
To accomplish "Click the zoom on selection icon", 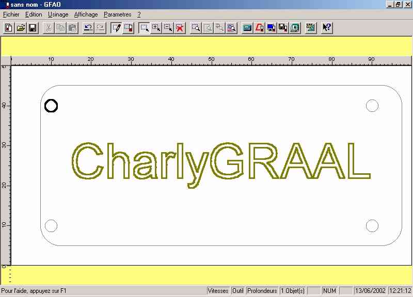I will click(x=231, y=28).
